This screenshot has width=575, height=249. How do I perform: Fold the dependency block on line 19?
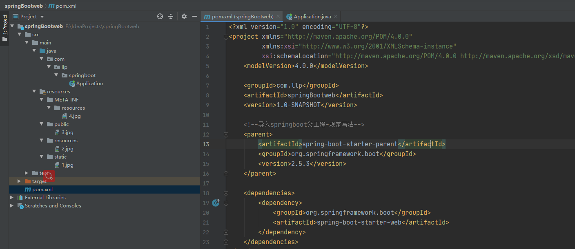pos(225,203)
